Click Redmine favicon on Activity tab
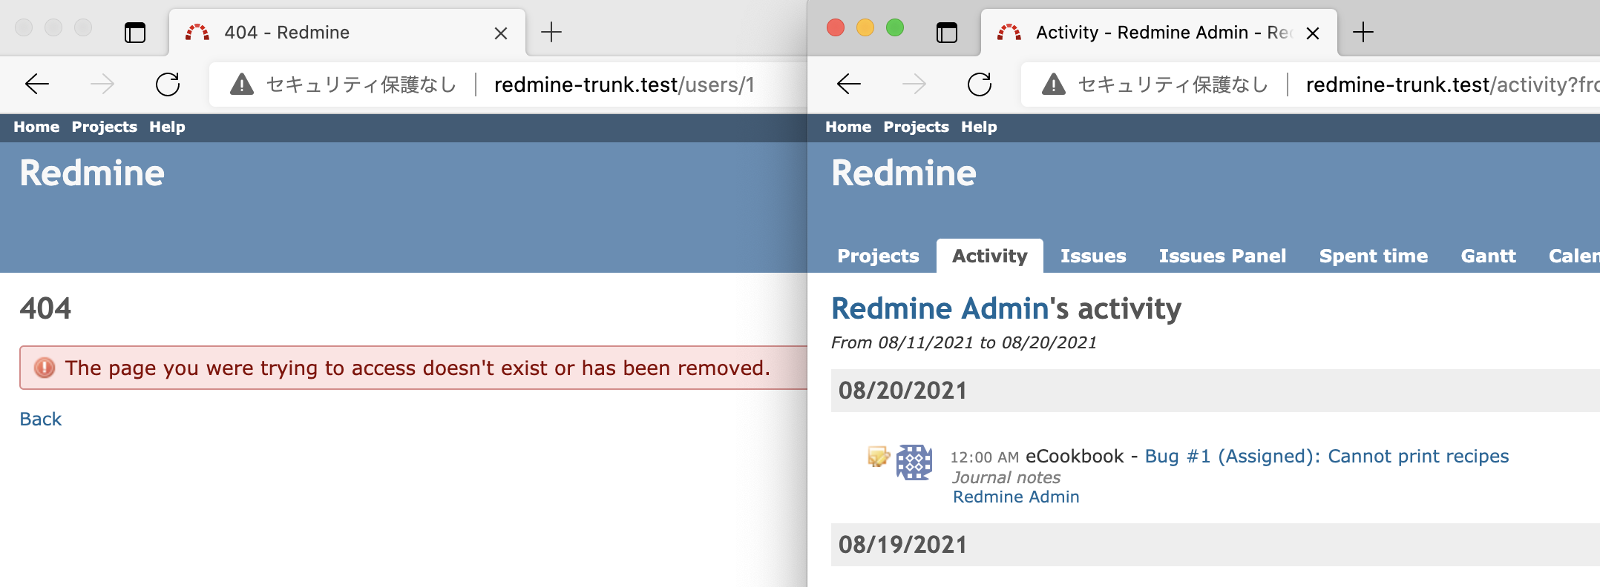The image size is (1600, 587). (x=1009, y=33)
